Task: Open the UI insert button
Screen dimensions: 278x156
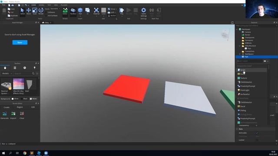Action: 88,11
